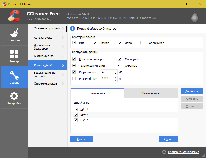Uncheck skip files Нулевого размера
Viewport: 206px width, 158px height.
coord(74,59)
